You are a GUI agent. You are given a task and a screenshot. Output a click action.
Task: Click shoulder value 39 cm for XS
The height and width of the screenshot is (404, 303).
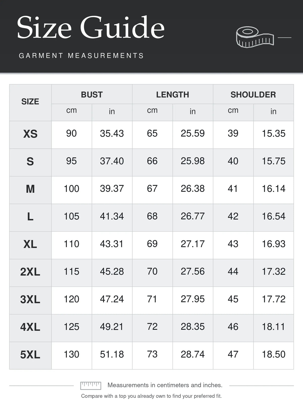tap(233, 134)
